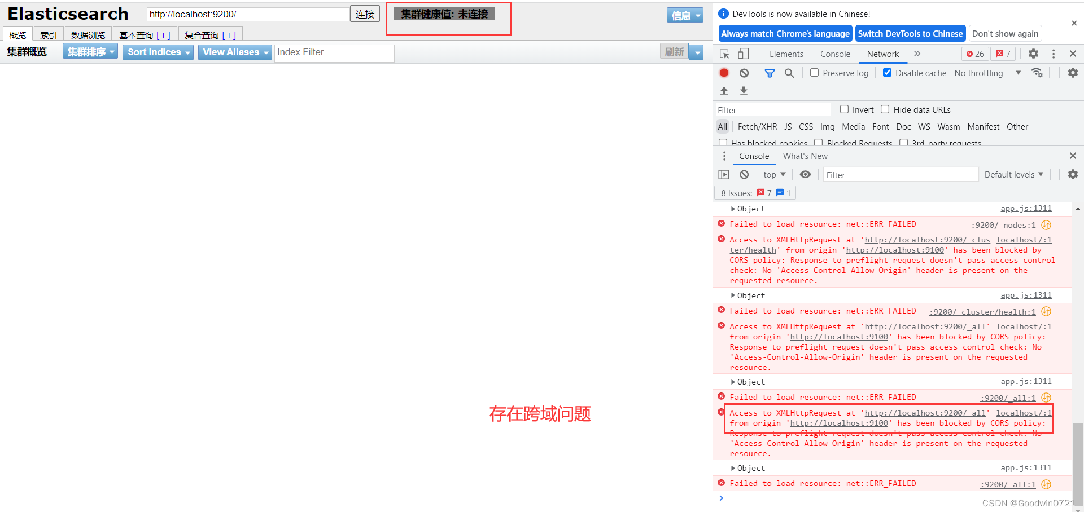
Task: Open the network search magnifier
Action: click(789, 73)
